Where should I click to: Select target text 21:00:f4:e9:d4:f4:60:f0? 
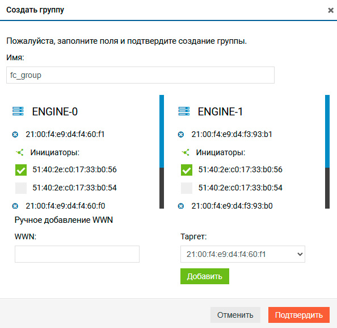click(x=65, y=206)
